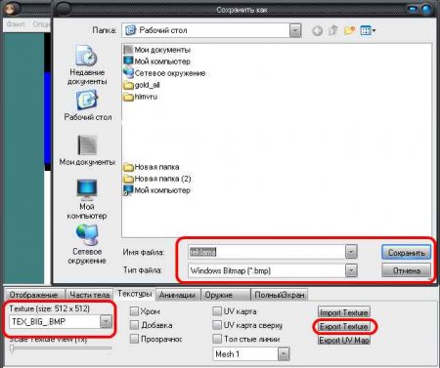Select the Новая папка folder
The image size is (440, 368).
click(152, 167)
